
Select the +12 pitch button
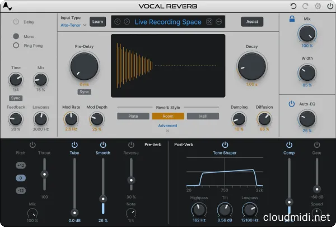21,165
